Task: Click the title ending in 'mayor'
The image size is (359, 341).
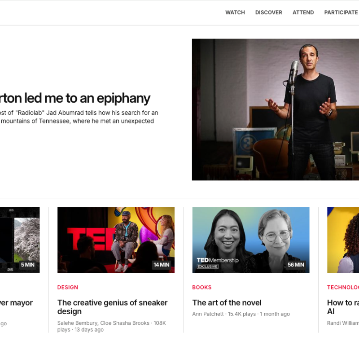Action: click(x=16, y=303)
